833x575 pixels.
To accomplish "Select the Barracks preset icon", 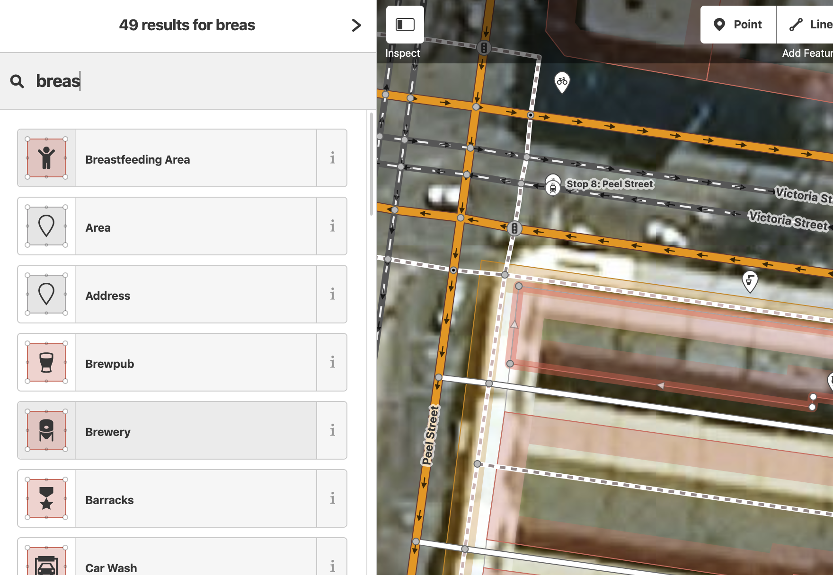I will (x=46, y=498).
